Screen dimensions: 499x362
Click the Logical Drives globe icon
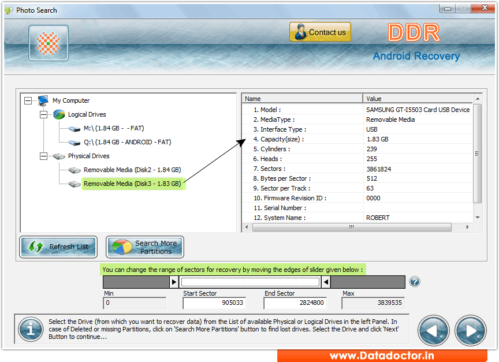coord(59,114)
